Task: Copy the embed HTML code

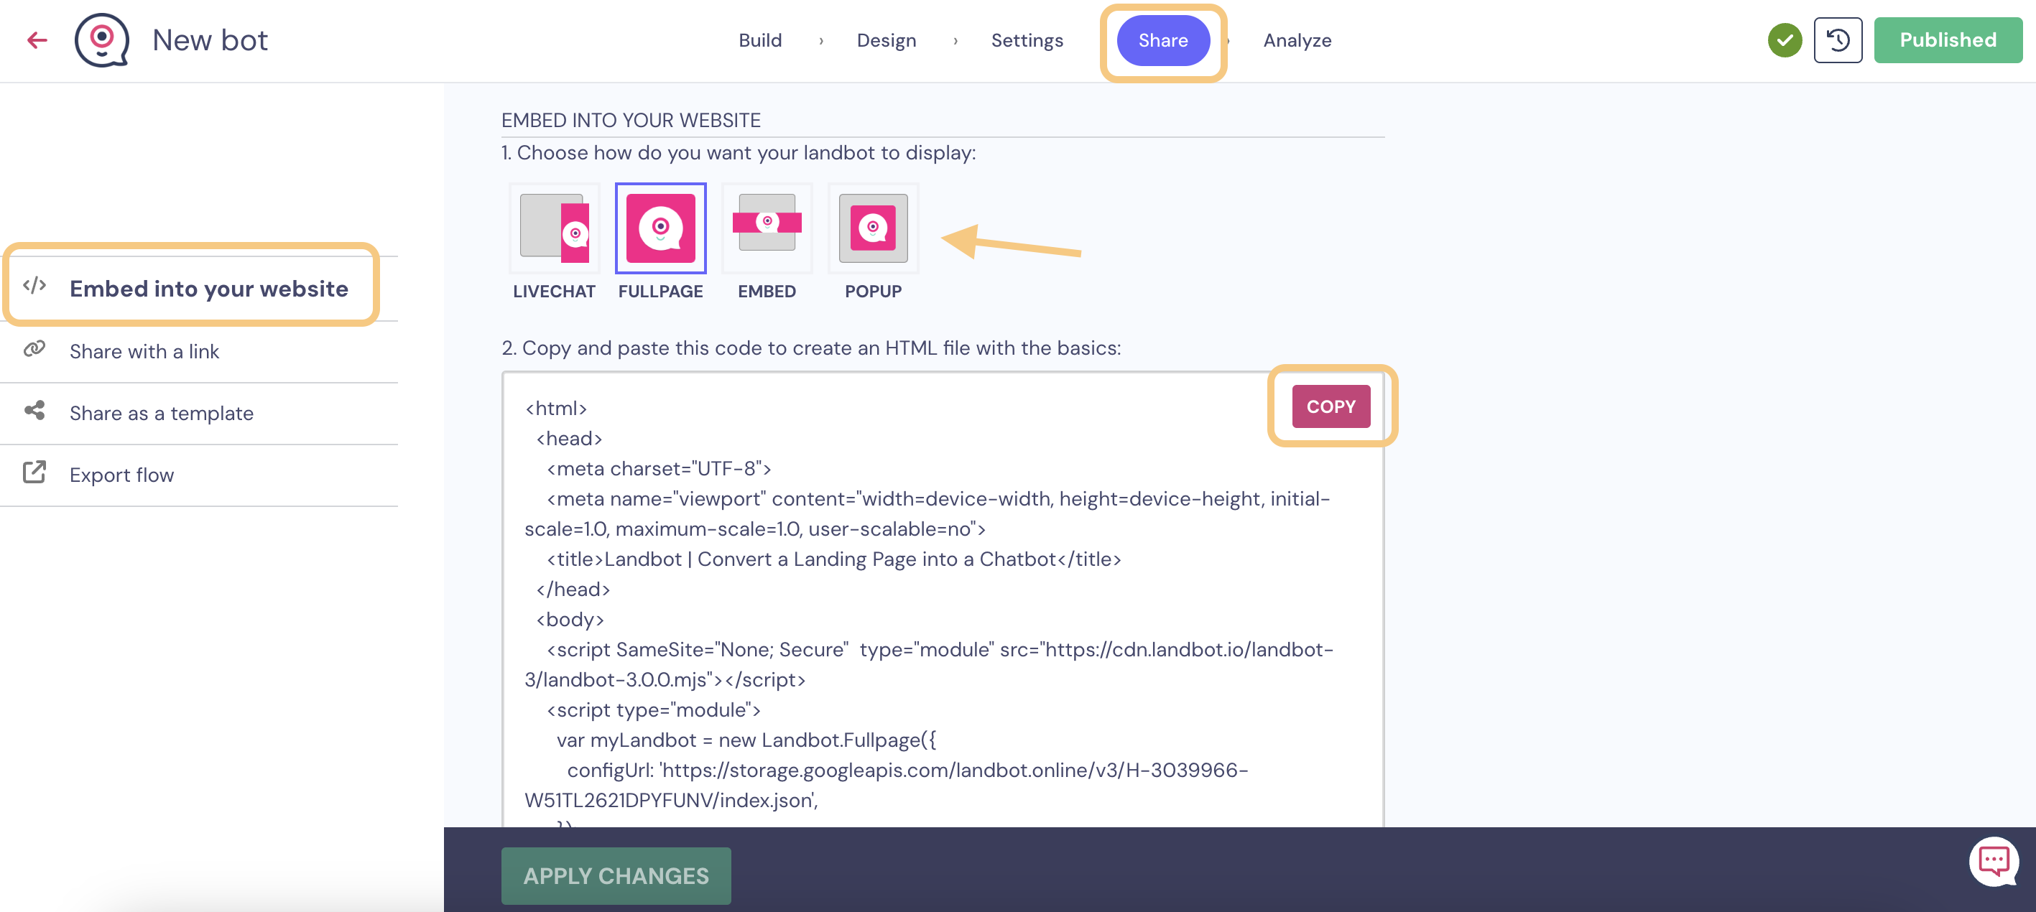Action: tap(1331, 406)
